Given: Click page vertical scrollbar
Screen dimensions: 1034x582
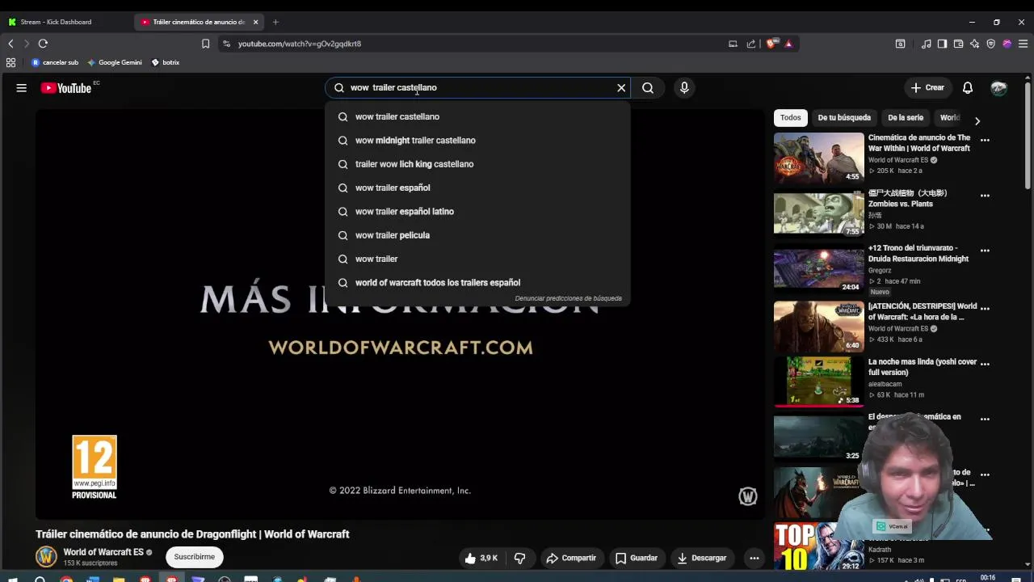Looking at the screenshot, I should click(1028, 134).
